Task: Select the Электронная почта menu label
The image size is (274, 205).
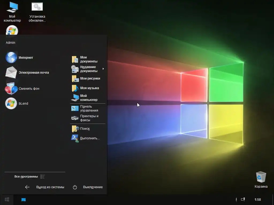Action: tap(34, 73)
